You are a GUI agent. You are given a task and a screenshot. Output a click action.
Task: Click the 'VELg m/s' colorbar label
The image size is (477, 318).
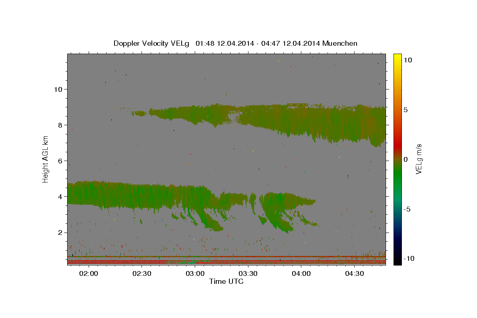(418, 159)
